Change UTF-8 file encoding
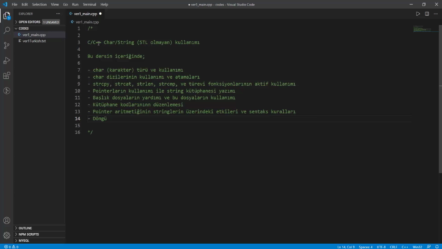This screenshot has height=249, width=442. coord(381,247)
